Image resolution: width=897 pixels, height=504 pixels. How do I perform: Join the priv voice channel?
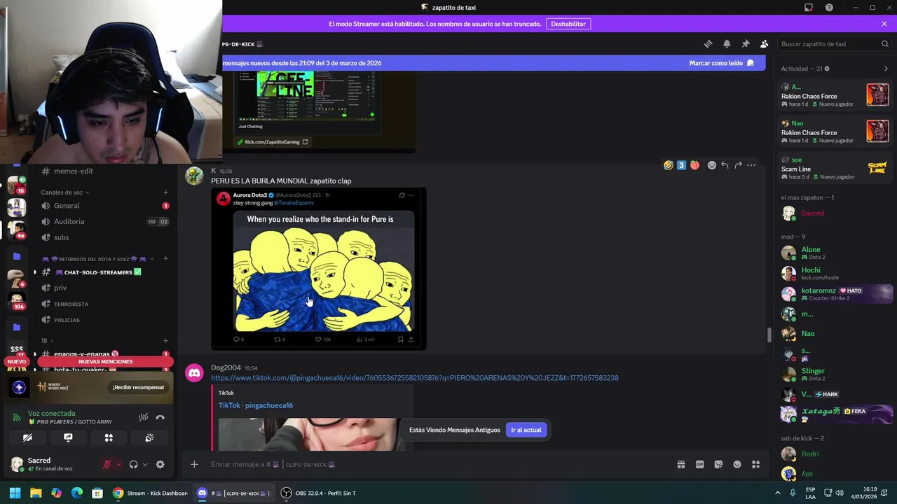pyautogui.click(x=105, y=288)
